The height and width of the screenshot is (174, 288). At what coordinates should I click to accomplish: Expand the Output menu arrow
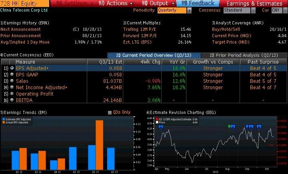(173, 4)
